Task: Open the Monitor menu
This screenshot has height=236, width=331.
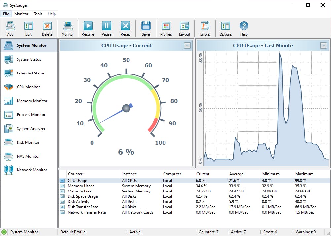Action: [x=21, y=14]
